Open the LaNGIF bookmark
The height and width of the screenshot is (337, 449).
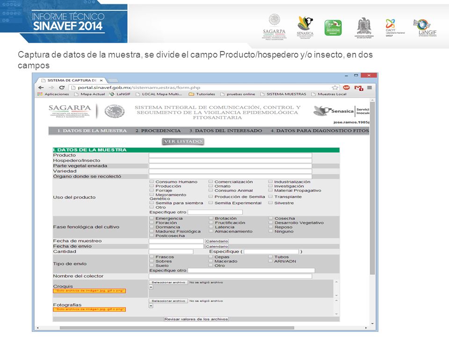pyautogui.click(x=120, y=94)
